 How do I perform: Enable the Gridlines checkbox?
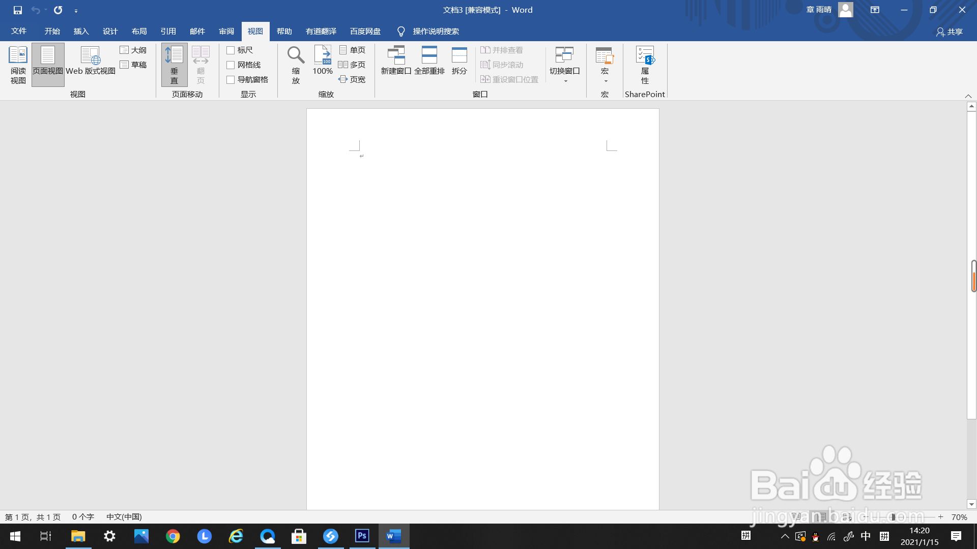231,65
